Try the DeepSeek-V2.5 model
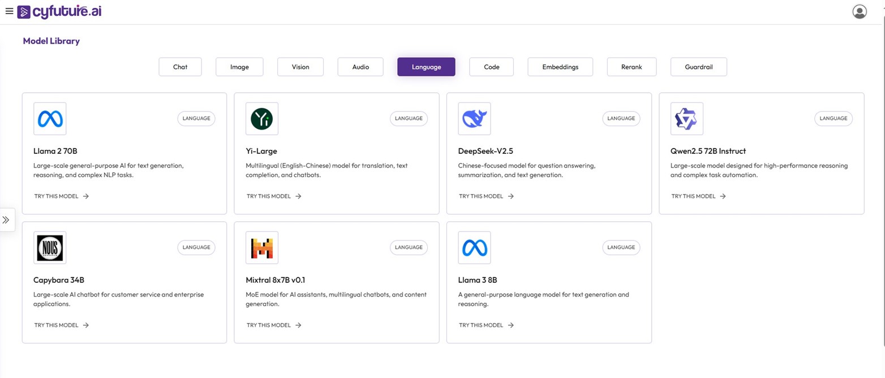 [486, 196]
